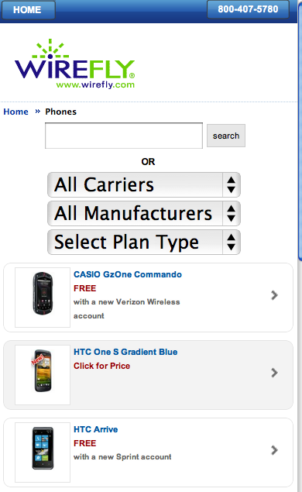Open the CASIO GzOne Commando phone image
Screen dimensions: 302x492
(43, 298)
